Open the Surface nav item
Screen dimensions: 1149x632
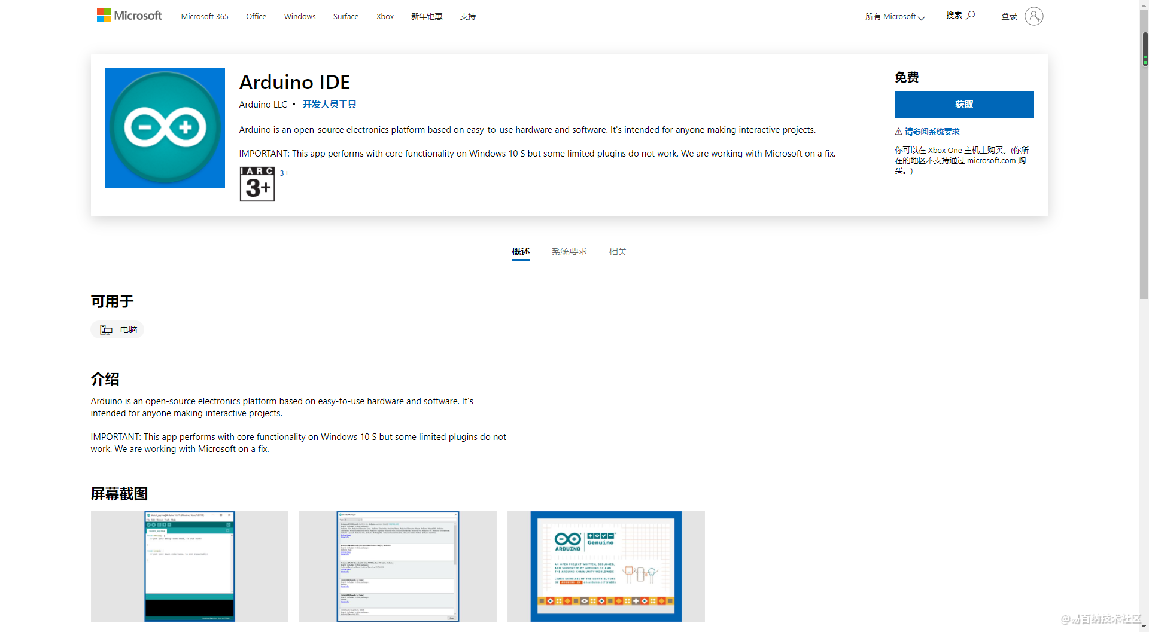(346, 17)
